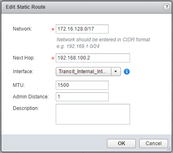
Task: Click the MTU label text
Action: pyautogui.click(x=19, y=85)
